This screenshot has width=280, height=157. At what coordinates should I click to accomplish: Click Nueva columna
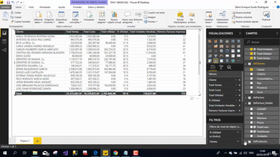click(242, 17)
